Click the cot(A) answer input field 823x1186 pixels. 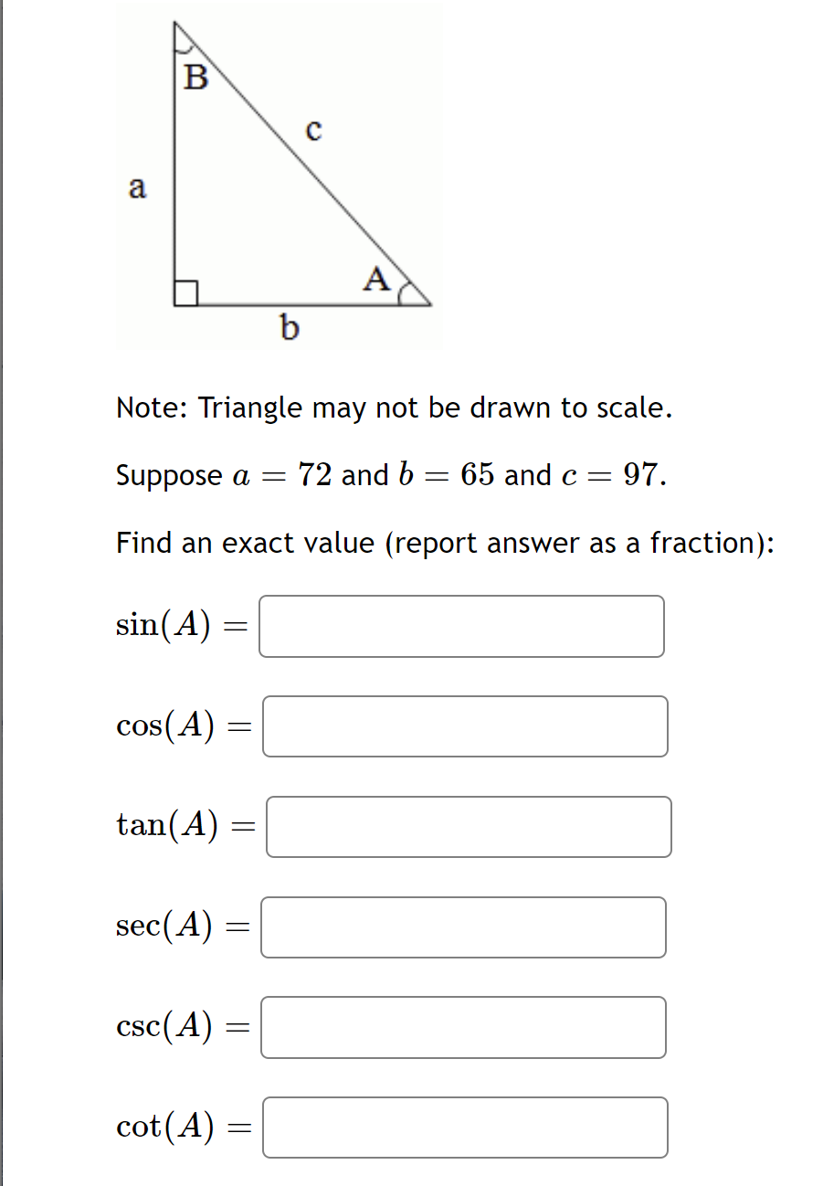point(465,1127)
